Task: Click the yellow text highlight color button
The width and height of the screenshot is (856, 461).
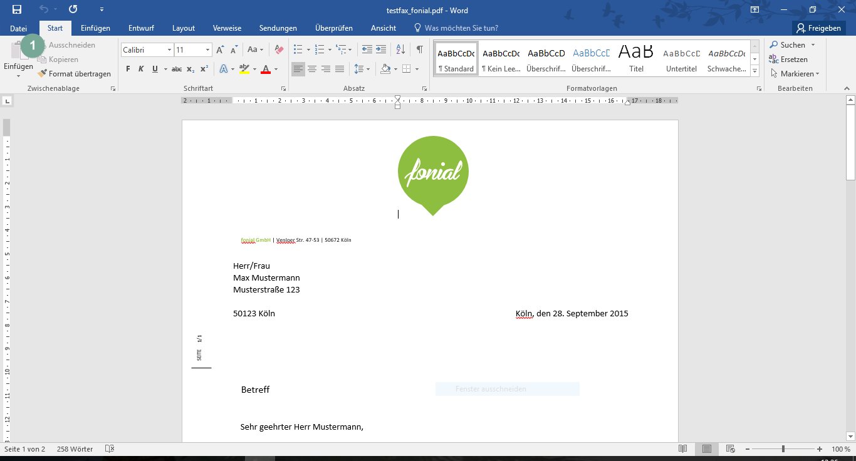Action: [x=244, y=69]
